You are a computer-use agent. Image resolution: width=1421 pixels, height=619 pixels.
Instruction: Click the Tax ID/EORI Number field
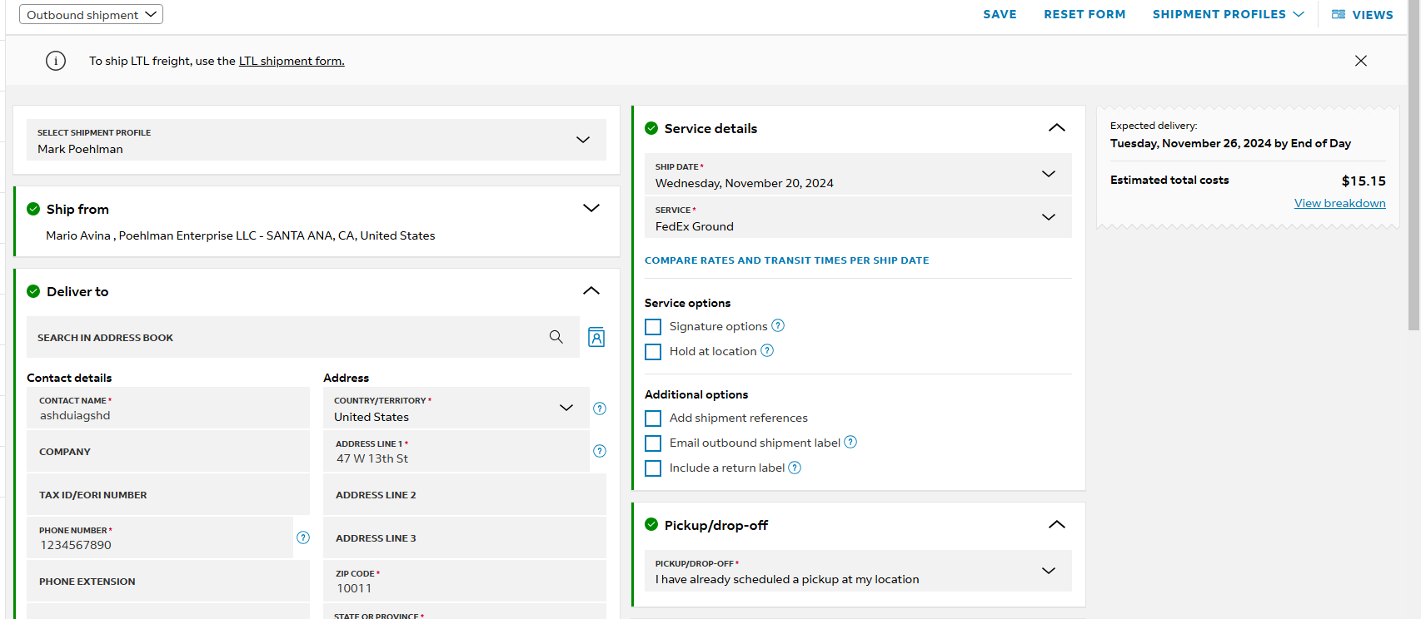(x=168, y=495)
